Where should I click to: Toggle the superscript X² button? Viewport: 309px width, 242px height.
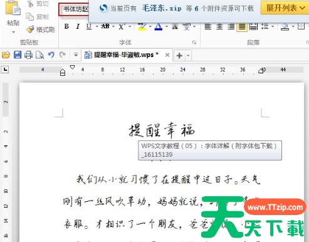tap(122, 26)
